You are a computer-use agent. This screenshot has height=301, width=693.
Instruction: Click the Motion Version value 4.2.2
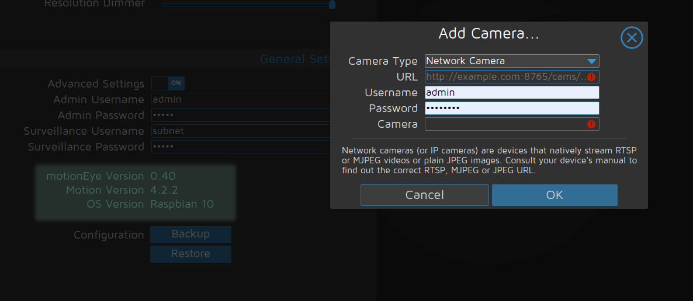click(x=163, y=190)
